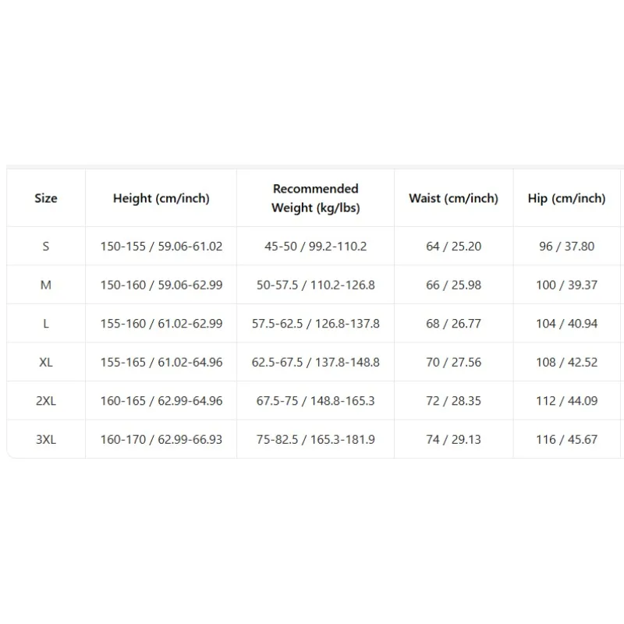Select the Height (cm/inch) column header
This screenshot has height=624, width=624.
click(161, 198)
